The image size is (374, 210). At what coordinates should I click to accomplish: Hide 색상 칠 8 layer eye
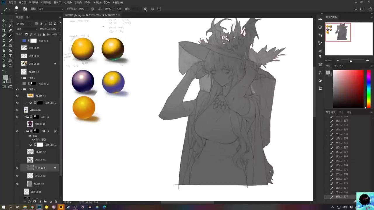17,168
